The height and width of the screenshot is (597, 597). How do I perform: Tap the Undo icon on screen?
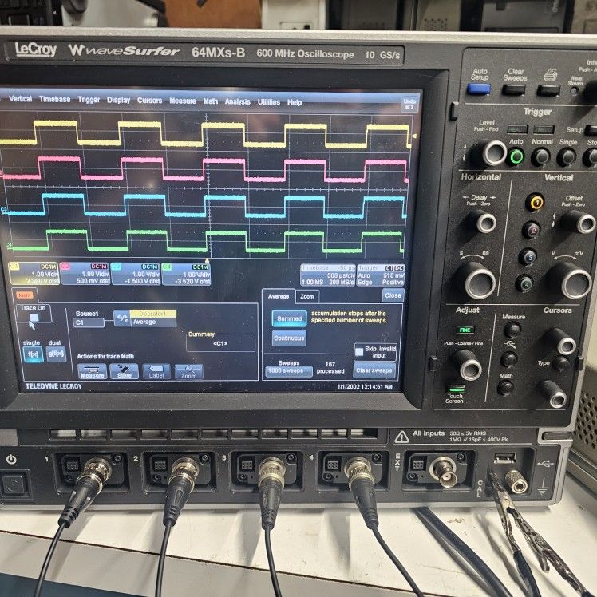click(x=409, y=104)
